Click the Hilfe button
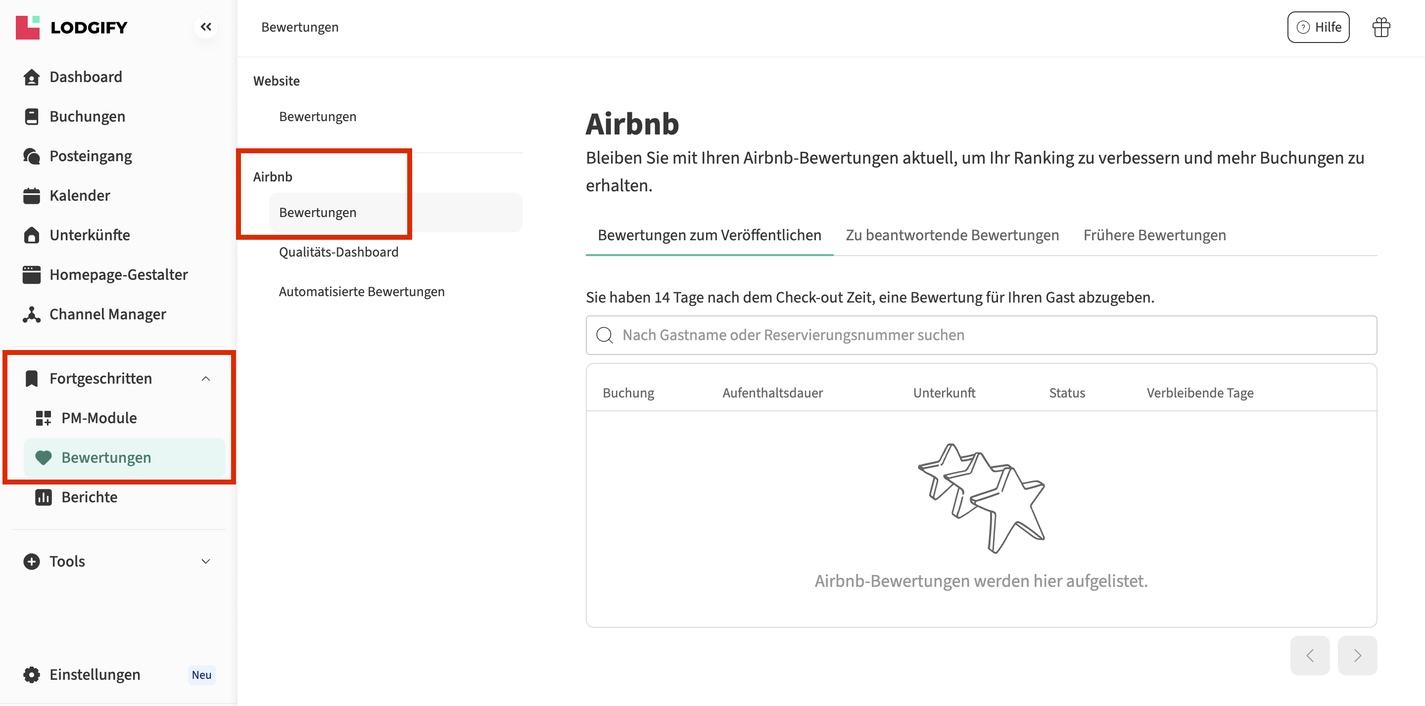Image resolution: width=1425 pixels, height=706 pixels. coord(1318,27)
